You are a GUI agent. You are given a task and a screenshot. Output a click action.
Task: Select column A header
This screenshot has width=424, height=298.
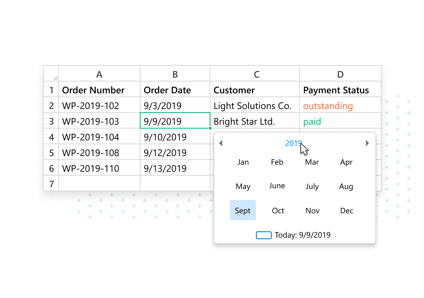click(x=99, y=74)
